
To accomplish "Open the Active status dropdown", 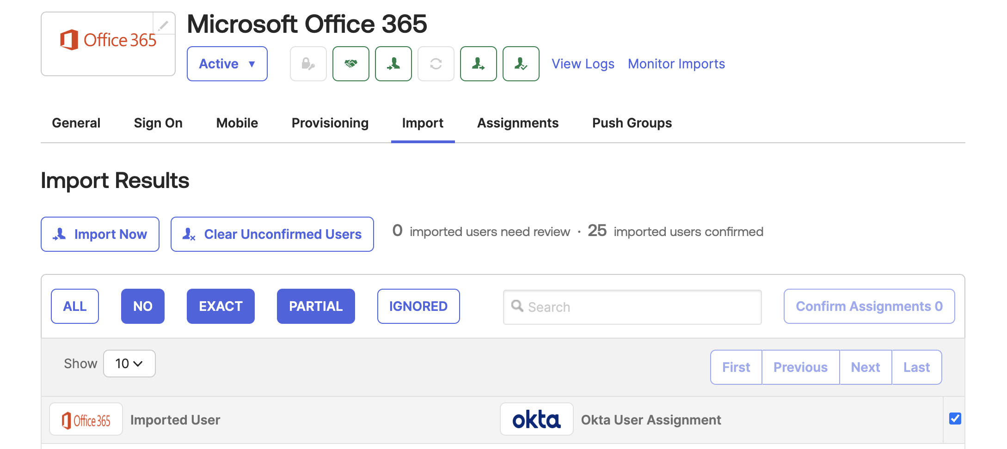I will 227,64.
